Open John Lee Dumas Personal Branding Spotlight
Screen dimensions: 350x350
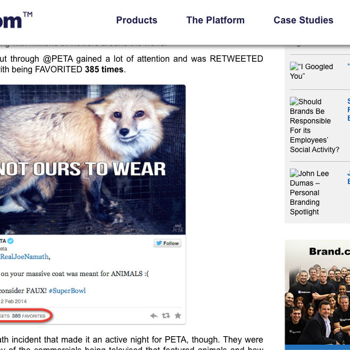310,193
